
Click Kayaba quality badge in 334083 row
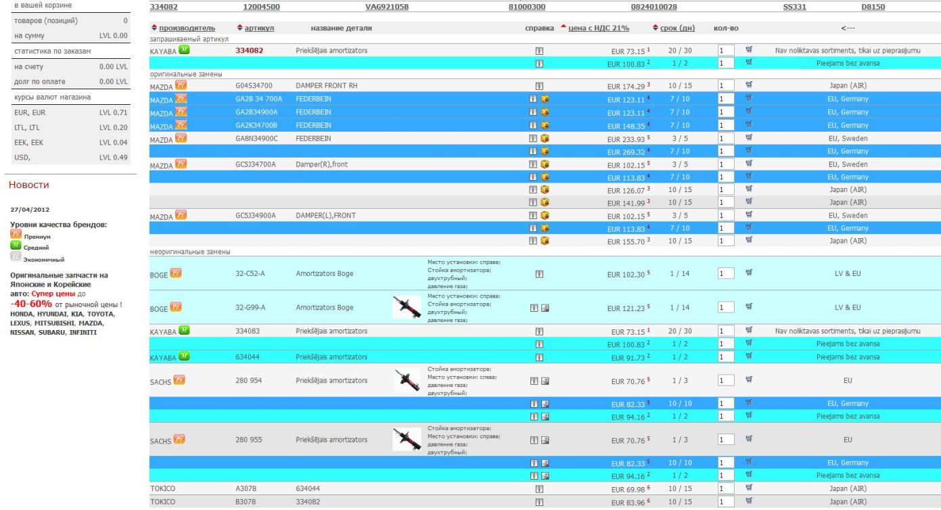185,331
